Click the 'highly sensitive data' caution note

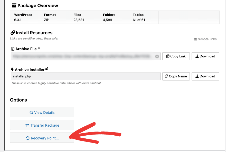point(56,83)
